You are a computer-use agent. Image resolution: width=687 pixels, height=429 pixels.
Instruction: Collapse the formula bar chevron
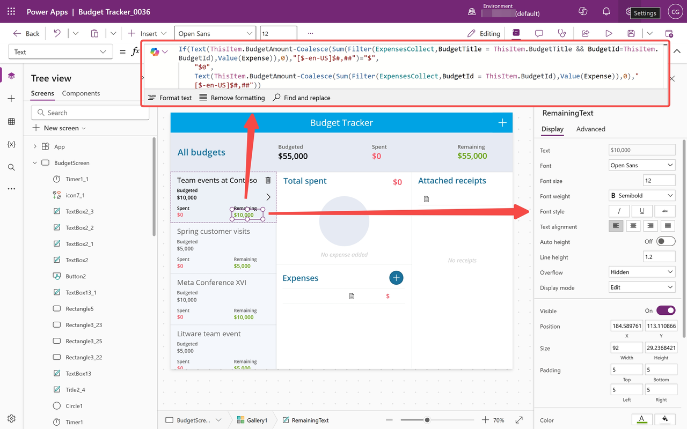point(677,51)
